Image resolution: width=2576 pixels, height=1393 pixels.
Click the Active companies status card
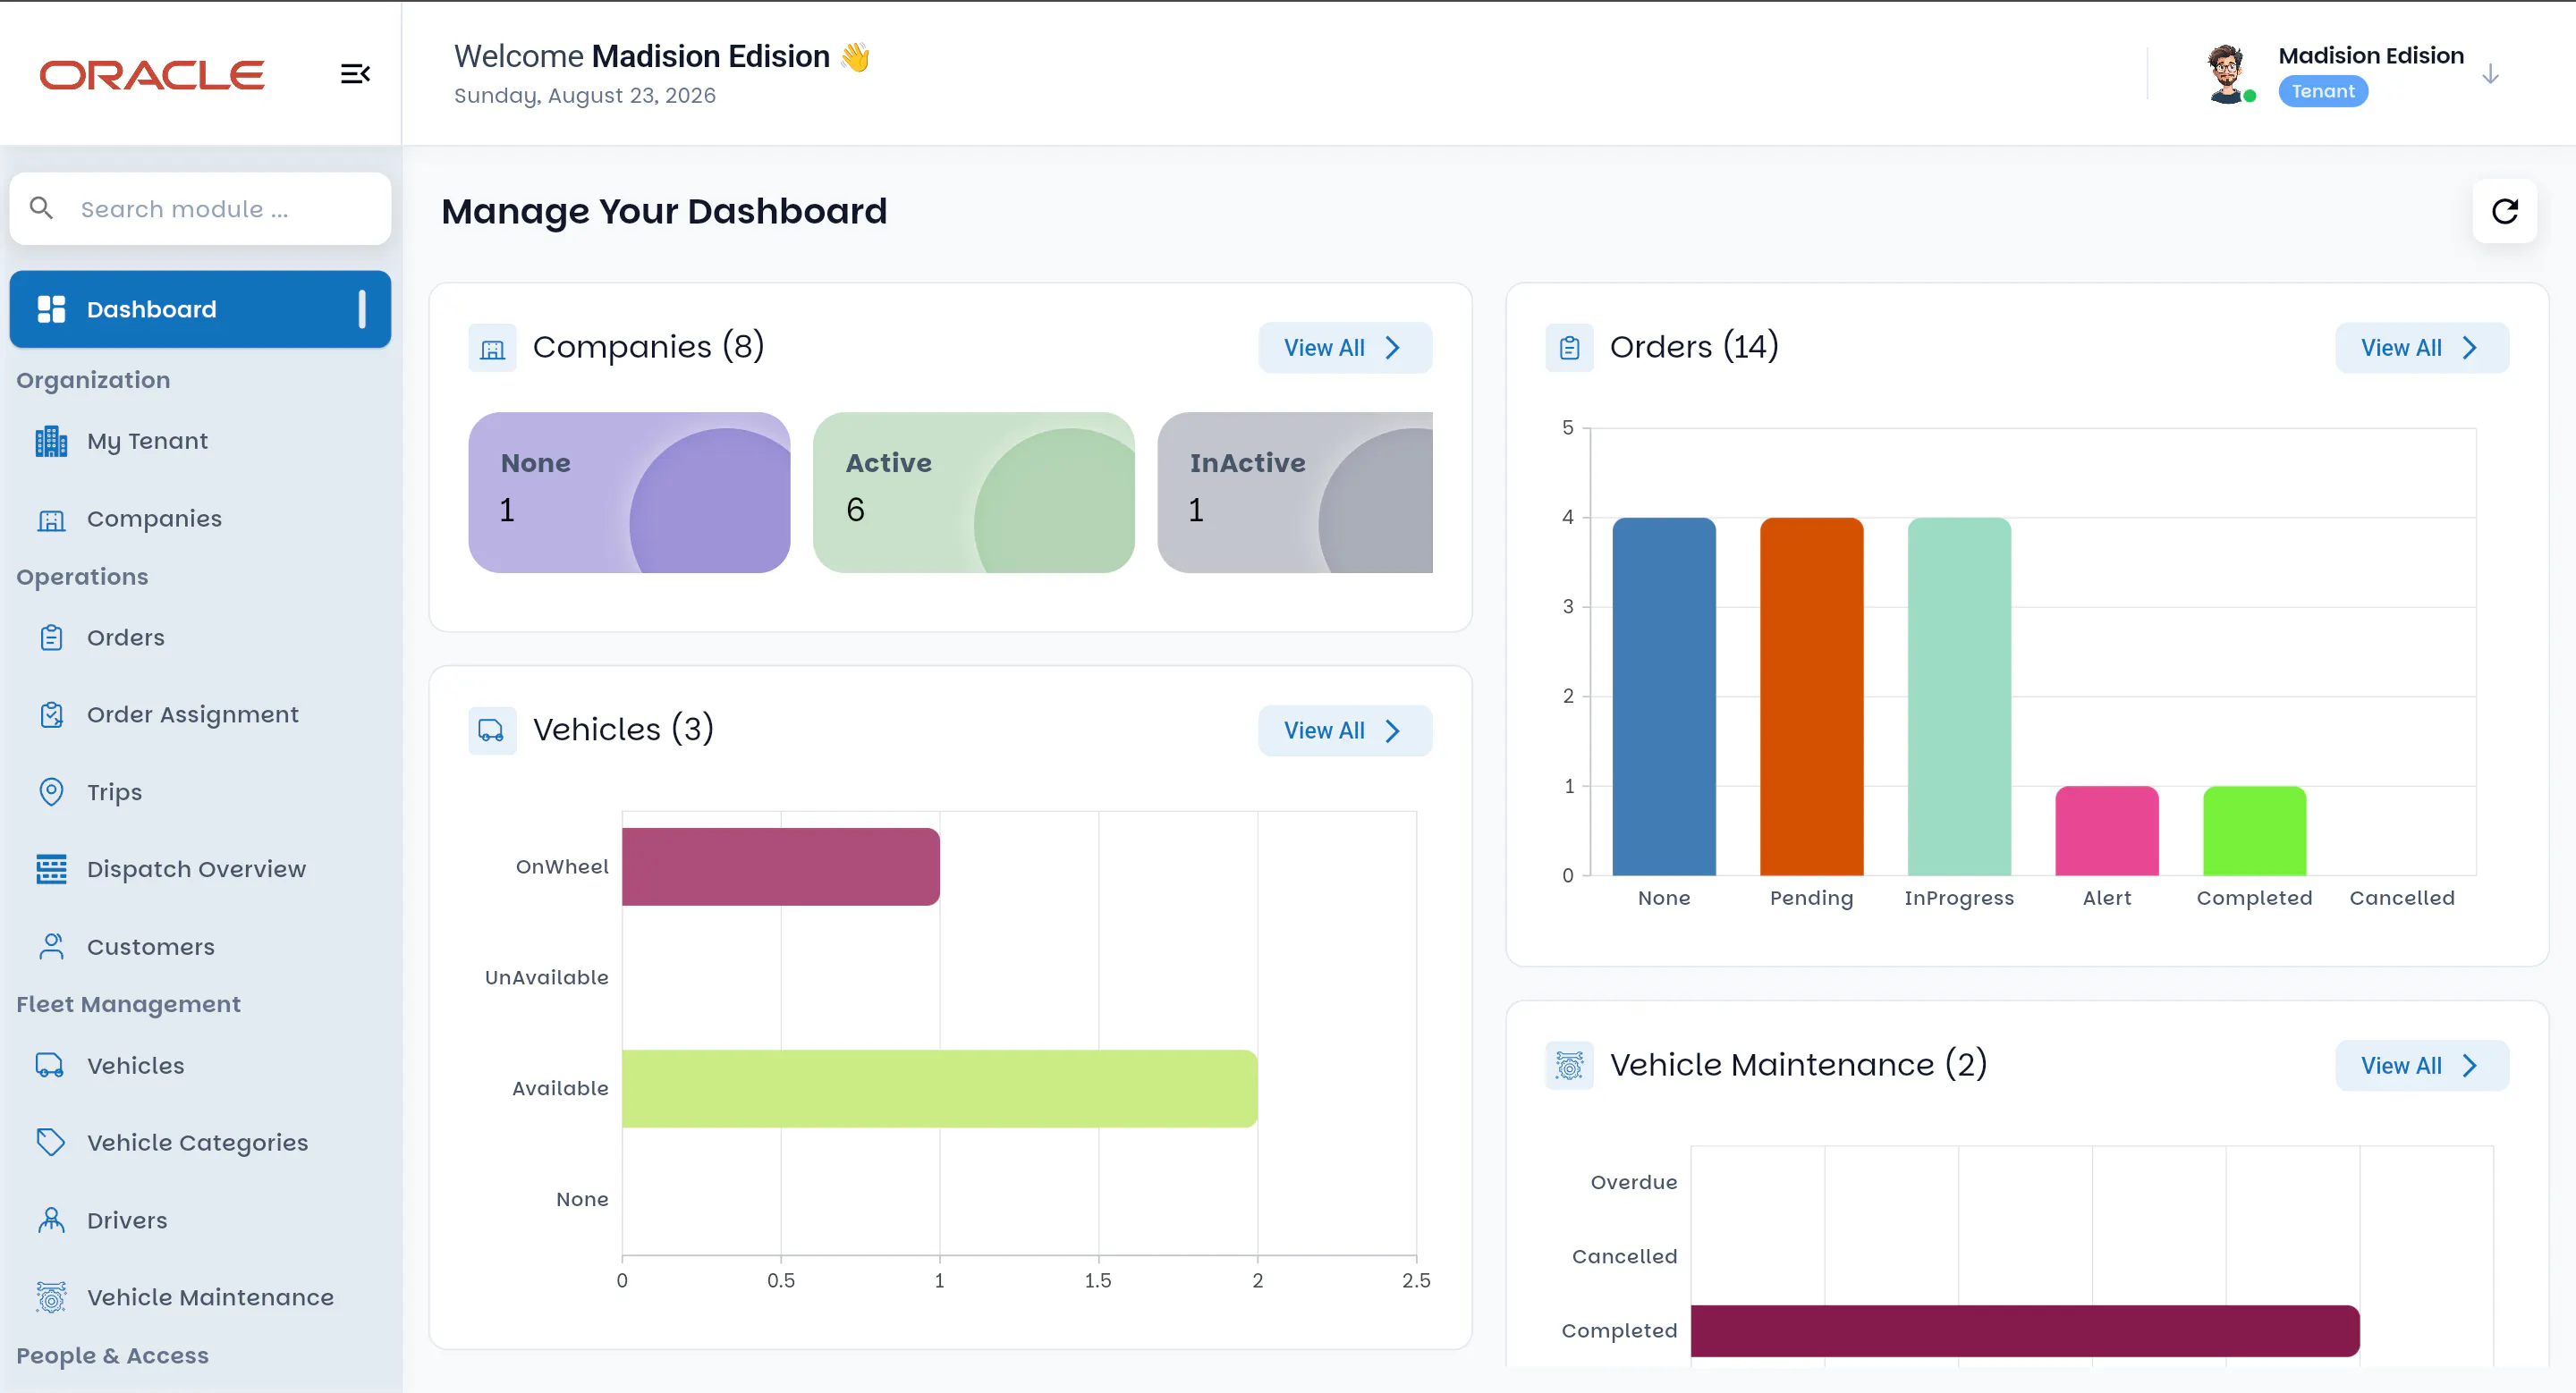pyautogui.click(x=973, y=492)
